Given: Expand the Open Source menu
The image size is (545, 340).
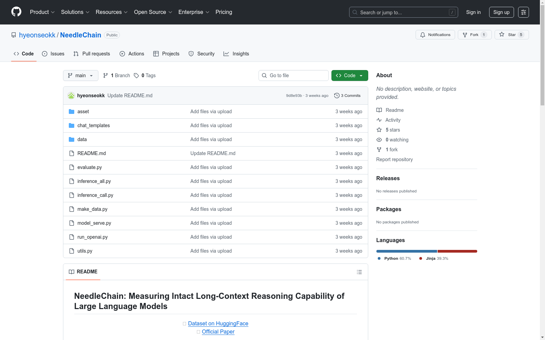Looking at the screenshot, I should click(x=153, y=12).
